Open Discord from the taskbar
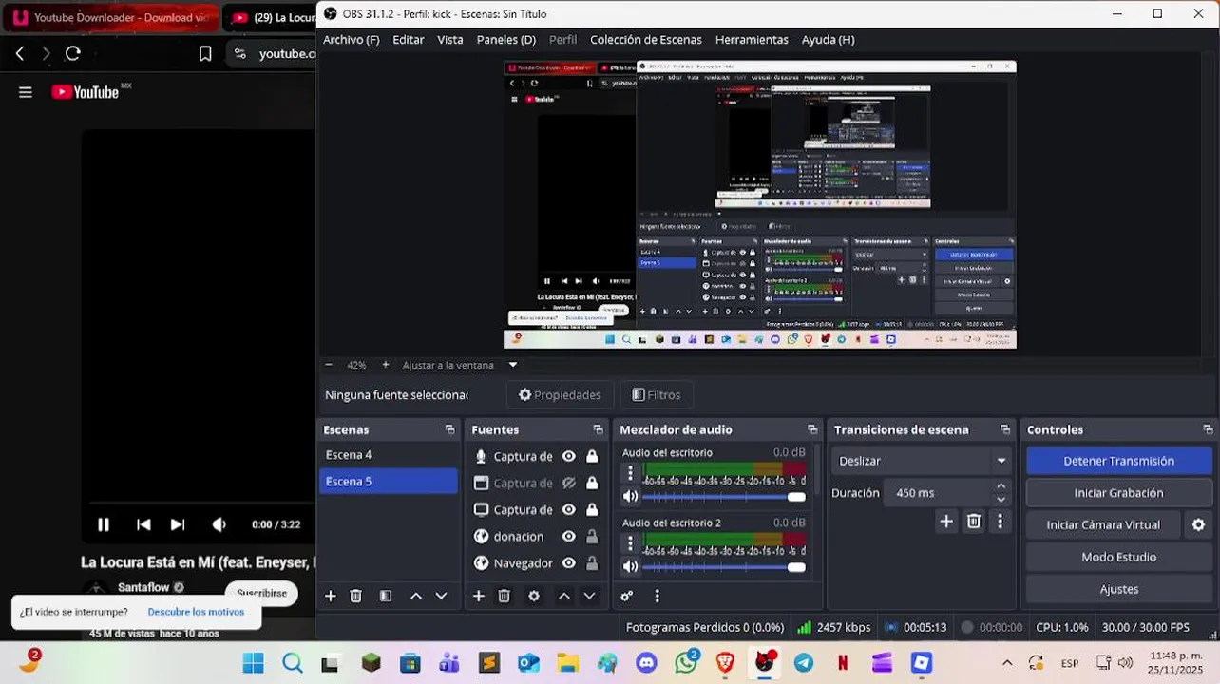1220x684 pixels. pyautogui.click(x=647, y=663)
